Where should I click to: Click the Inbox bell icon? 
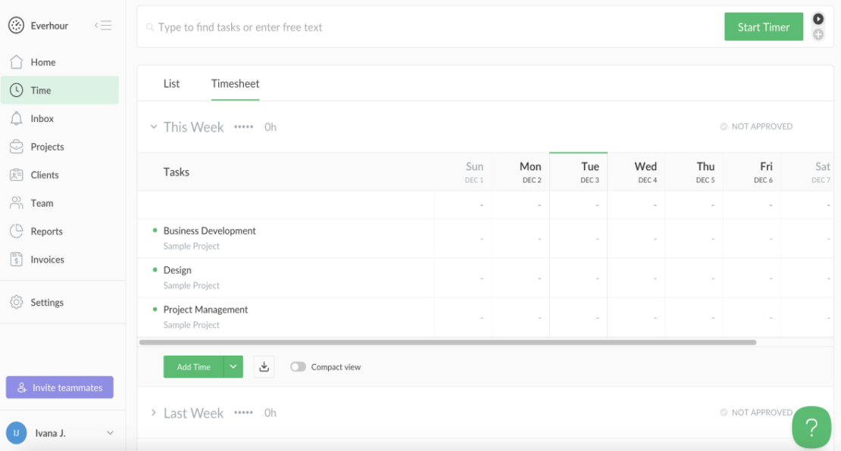pos(16,118)
